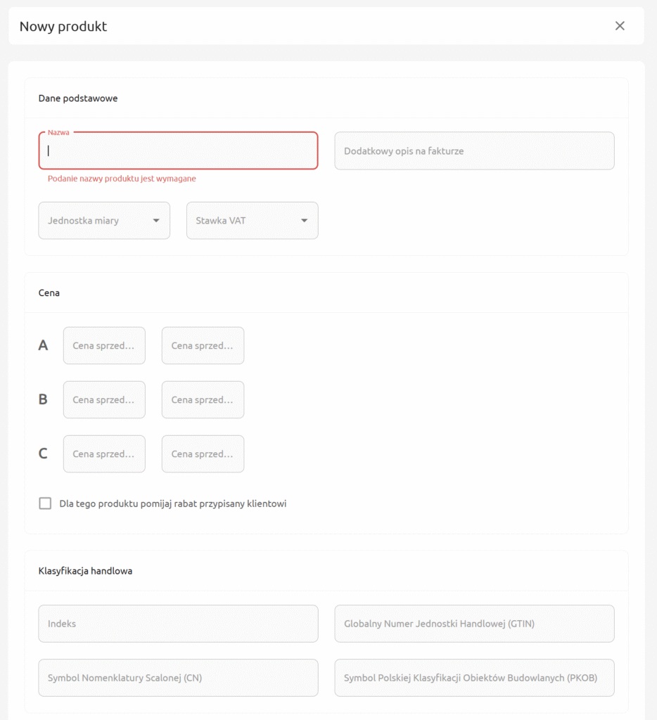The height and width of the screenshot is (720, 657).
Task: Focus the first price field in row C
Action: [x=104, y=454]
